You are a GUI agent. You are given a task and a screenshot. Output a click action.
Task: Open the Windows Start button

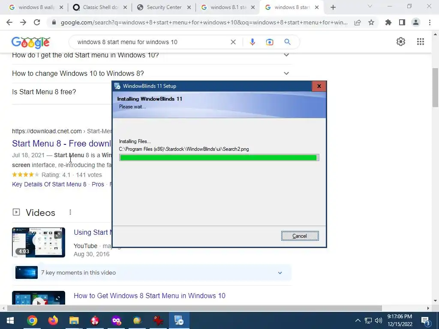pyautogui.click(x=10, y=320)
